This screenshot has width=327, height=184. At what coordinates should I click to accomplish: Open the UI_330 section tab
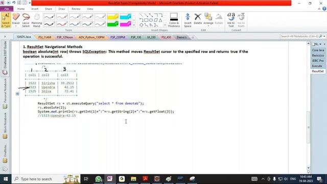(x=151, y=37)
